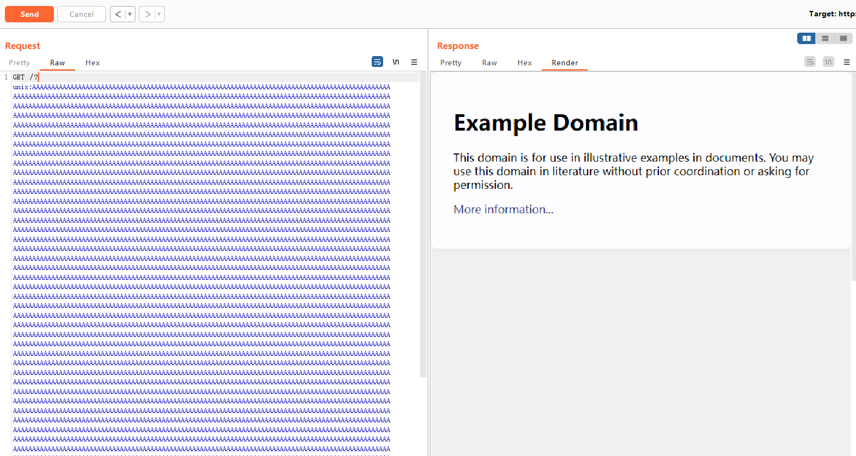Click the 'GET /?' request line
Screen dimensions: 856x456
[26, 77]
